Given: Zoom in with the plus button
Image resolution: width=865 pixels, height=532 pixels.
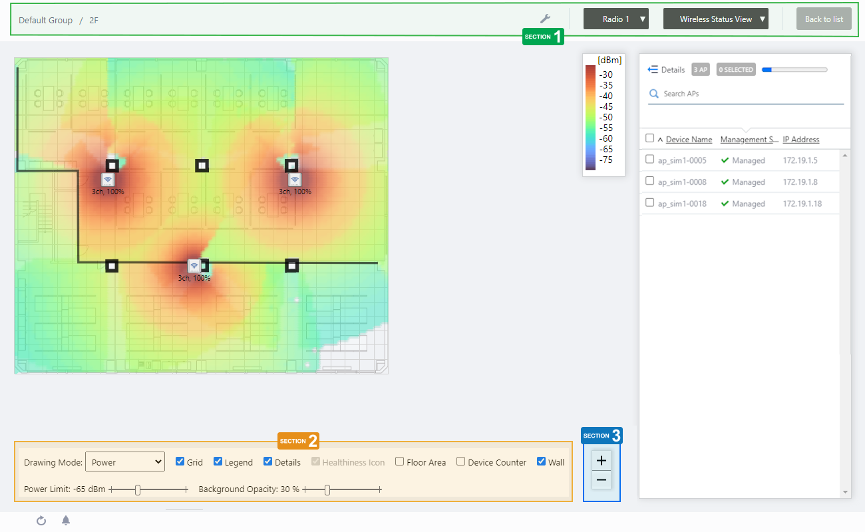Looking at the screenshot, I should coord(602,460).
